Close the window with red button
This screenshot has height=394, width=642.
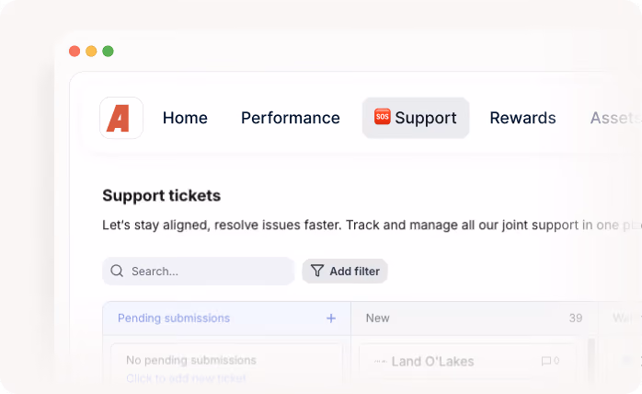click(x=75, y=52)
